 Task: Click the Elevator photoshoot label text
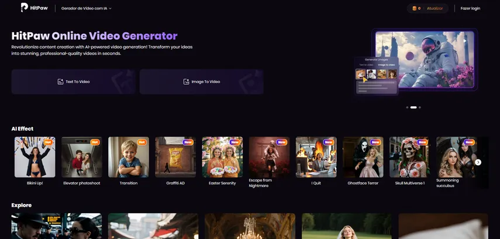[82, 183]
